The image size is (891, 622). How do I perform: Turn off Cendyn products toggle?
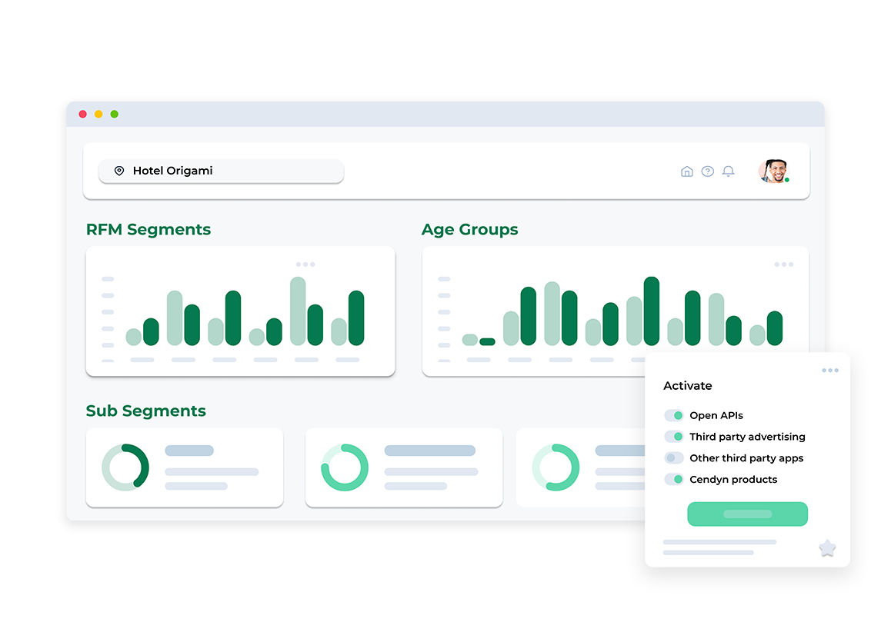pos(674,479)
